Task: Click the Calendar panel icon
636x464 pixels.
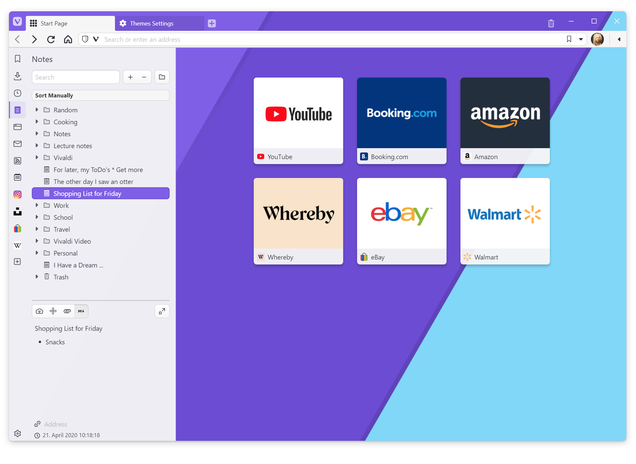Action: 17,177
